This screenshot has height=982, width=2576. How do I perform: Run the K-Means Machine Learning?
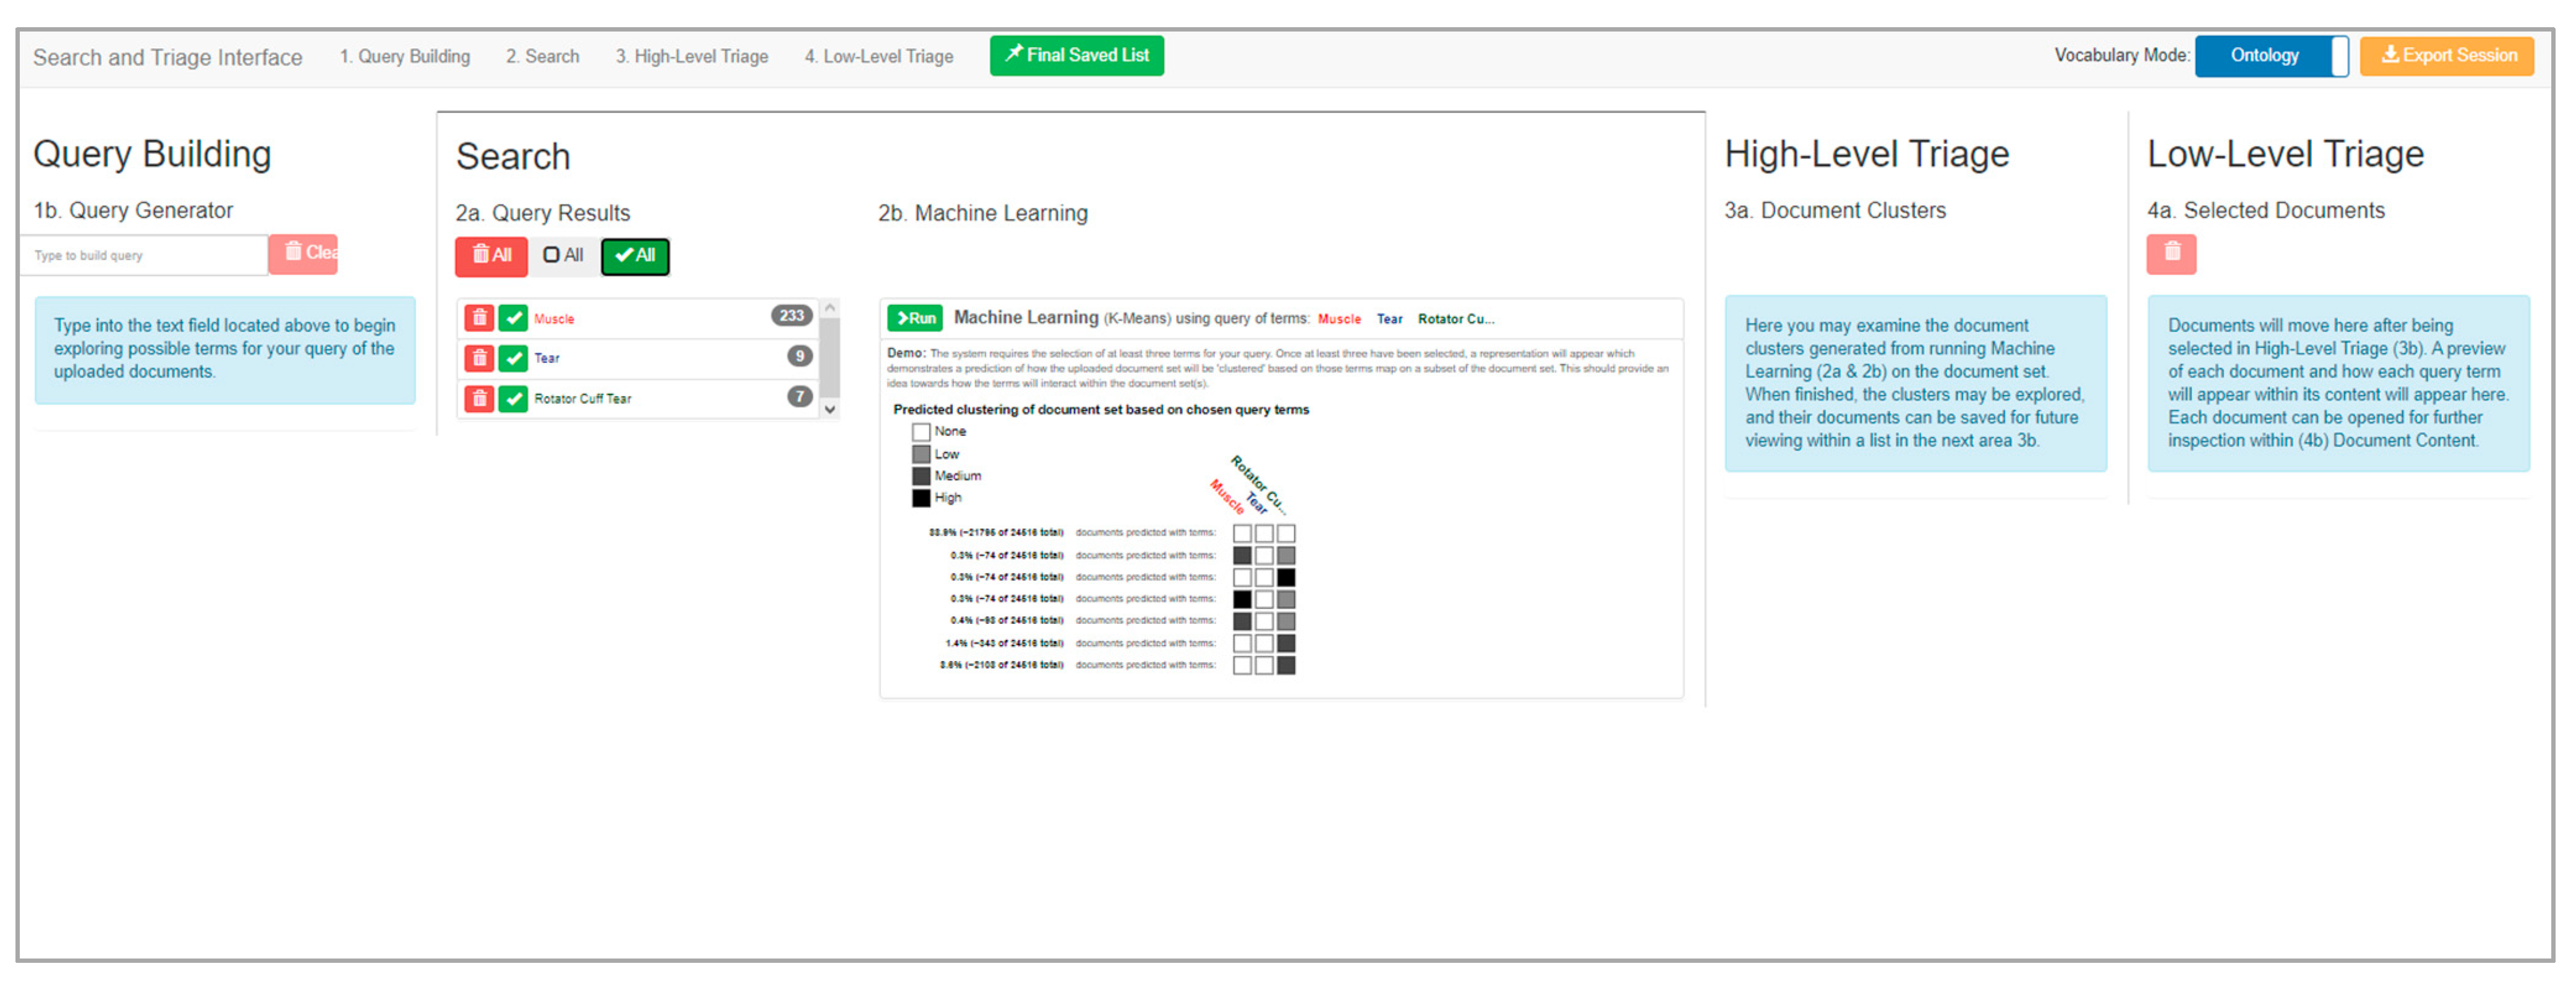coord(914,318)
